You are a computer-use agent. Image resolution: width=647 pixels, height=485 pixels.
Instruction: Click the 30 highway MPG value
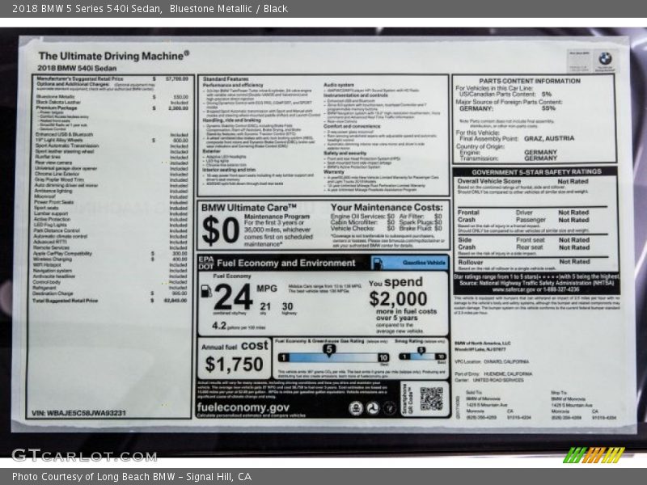tap(288, 306)
